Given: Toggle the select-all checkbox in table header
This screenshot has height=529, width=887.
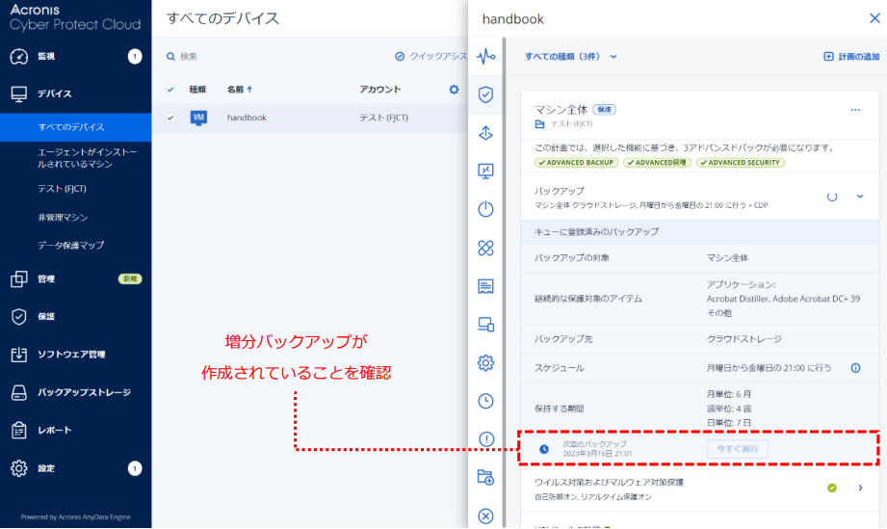Looking at the screenshot, I should (170, 90).
